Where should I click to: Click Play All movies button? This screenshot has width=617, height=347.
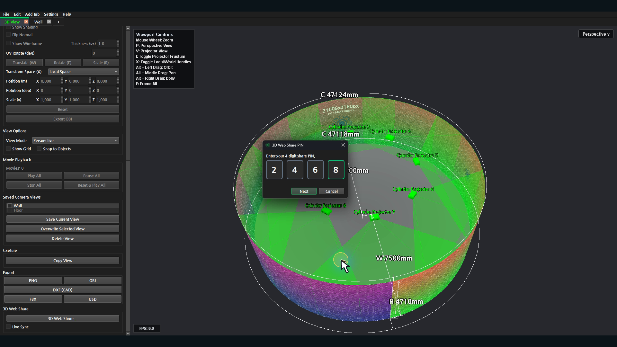click(34, 176)
